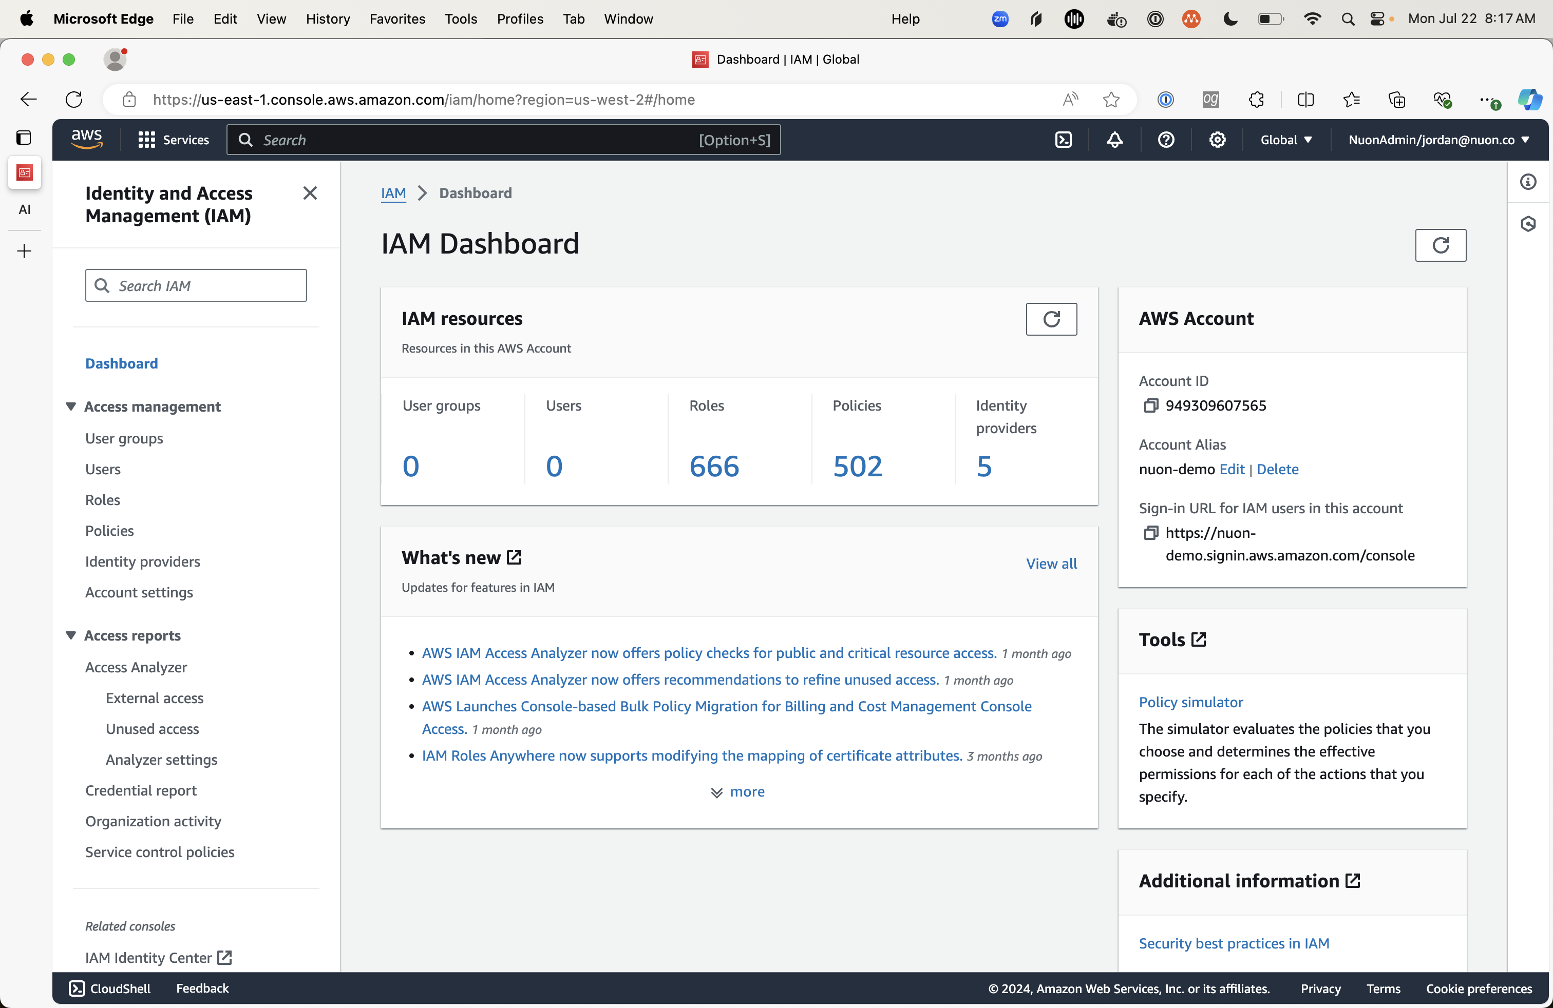The width and height of the screenshot is (1553, 1008).
Task: Open the Services grid menu
Action: coord(173,140)
